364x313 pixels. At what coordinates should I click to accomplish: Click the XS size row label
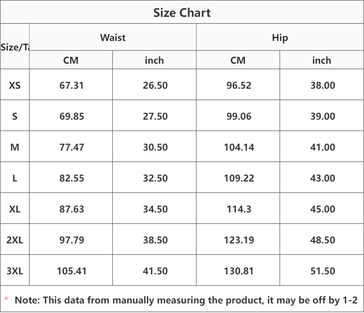[15, 85]
